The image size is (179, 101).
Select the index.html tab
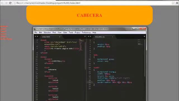(x=51, y=37)
